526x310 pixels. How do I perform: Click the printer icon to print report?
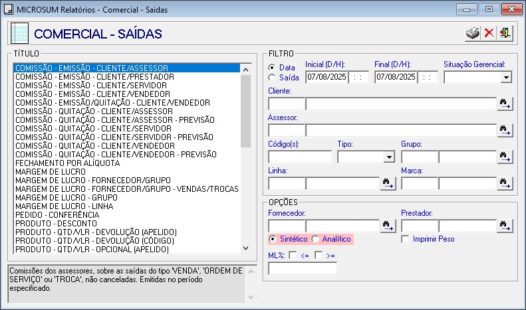[x=473, y=33]
